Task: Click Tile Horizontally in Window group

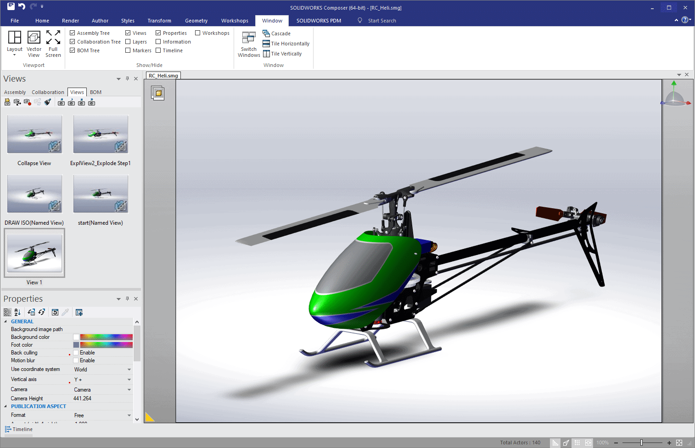Action: pos(266,44)
